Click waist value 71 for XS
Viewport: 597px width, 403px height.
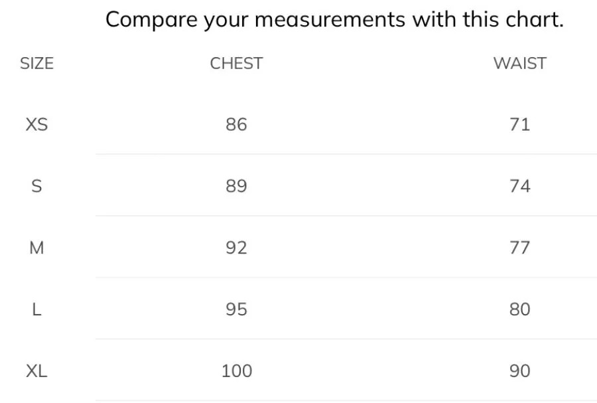point(519,125)
